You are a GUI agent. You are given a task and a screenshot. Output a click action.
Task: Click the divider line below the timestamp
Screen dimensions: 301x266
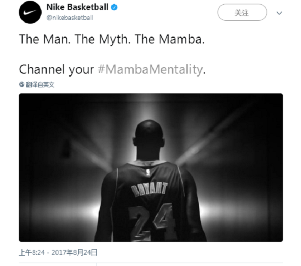click(150, 263)
